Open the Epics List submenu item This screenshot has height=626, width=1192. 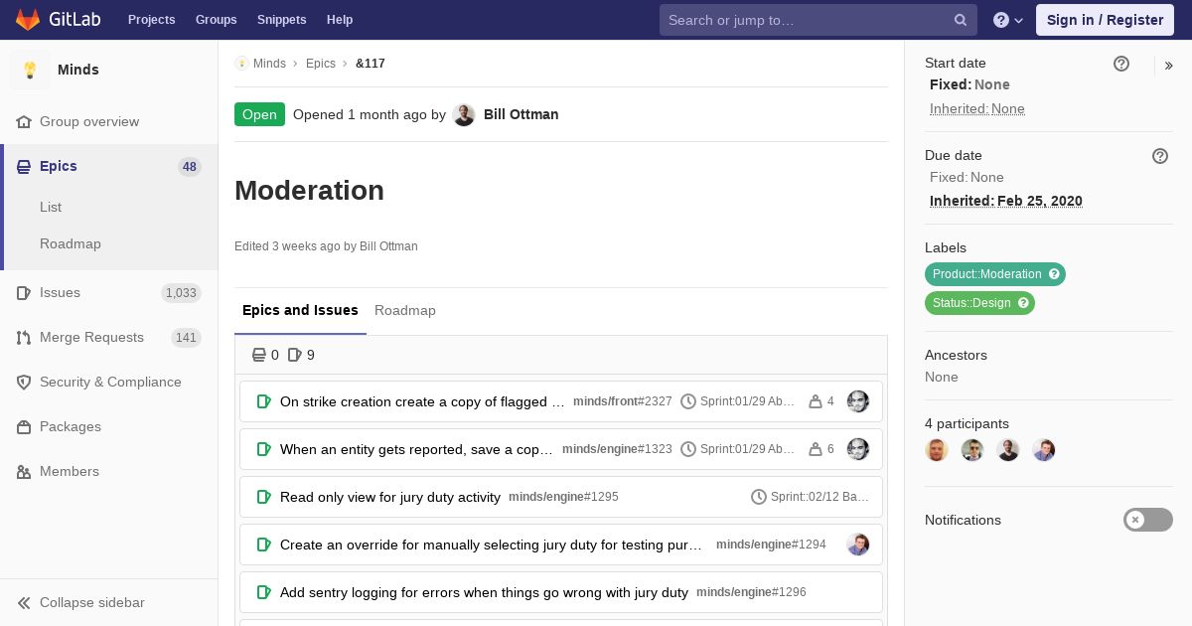coord(51,207)
